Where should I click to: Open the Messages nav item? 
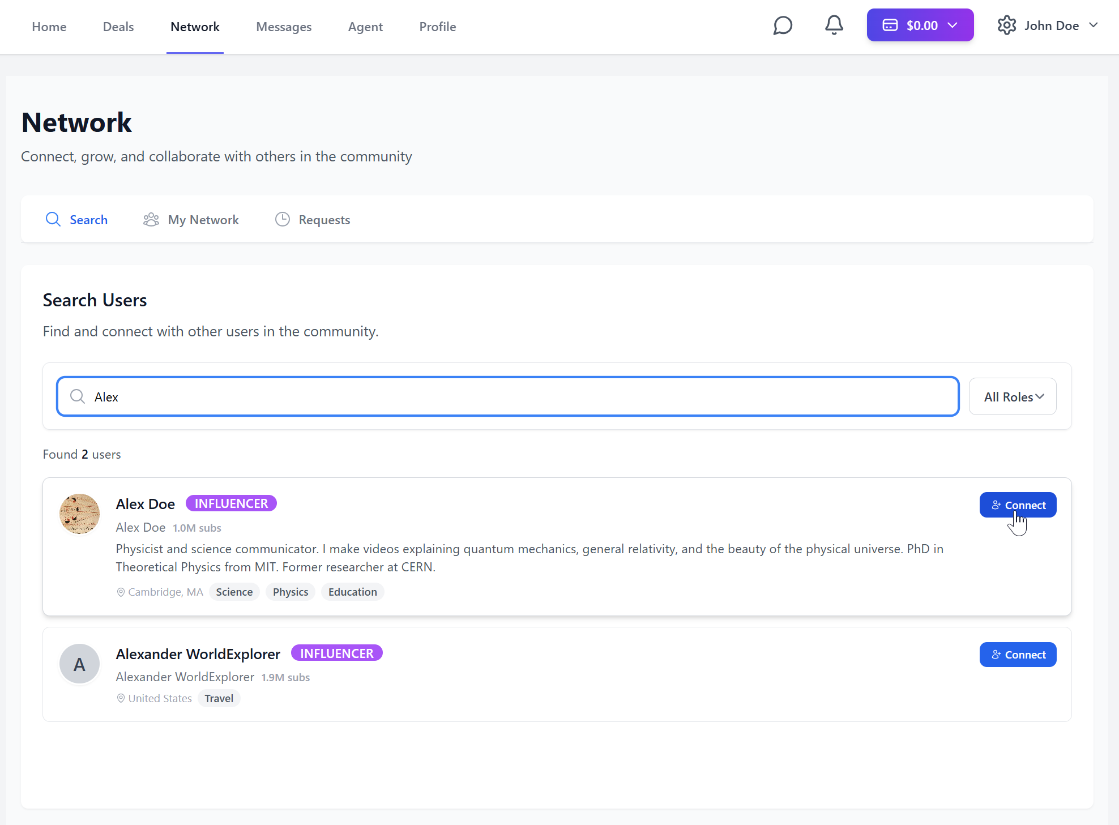click(284, 27)
